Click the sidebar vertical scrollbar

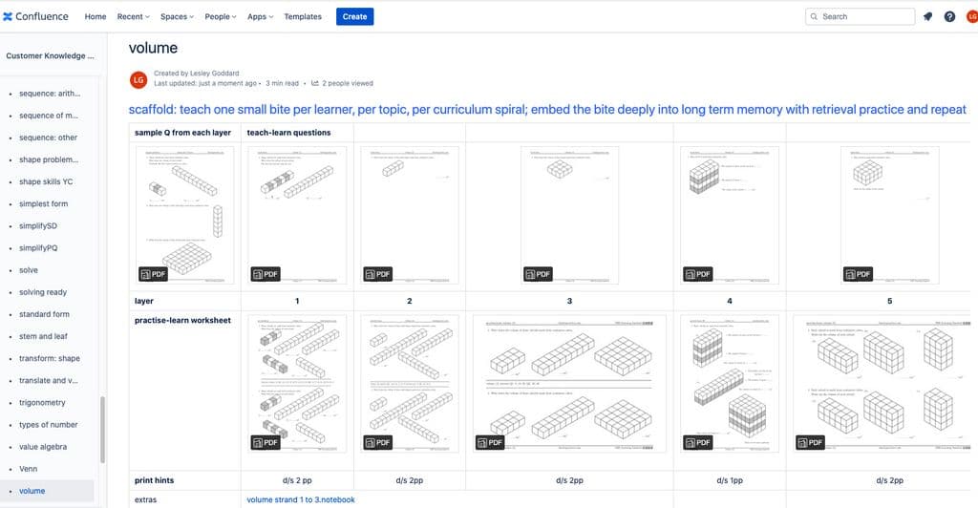(x=102, y=430)
